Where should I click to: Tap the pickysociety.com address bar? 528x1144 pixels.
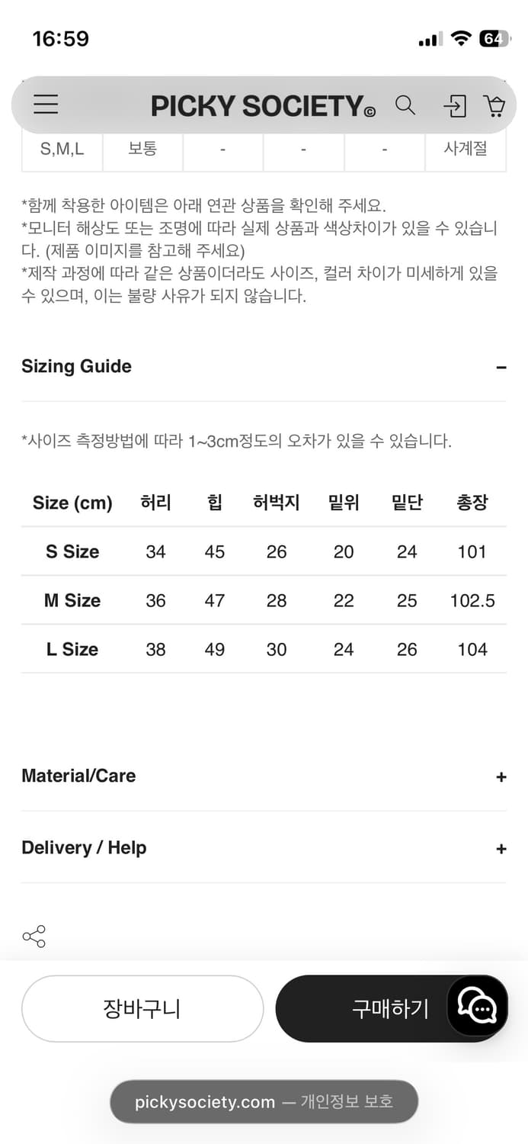[264, 1101]
